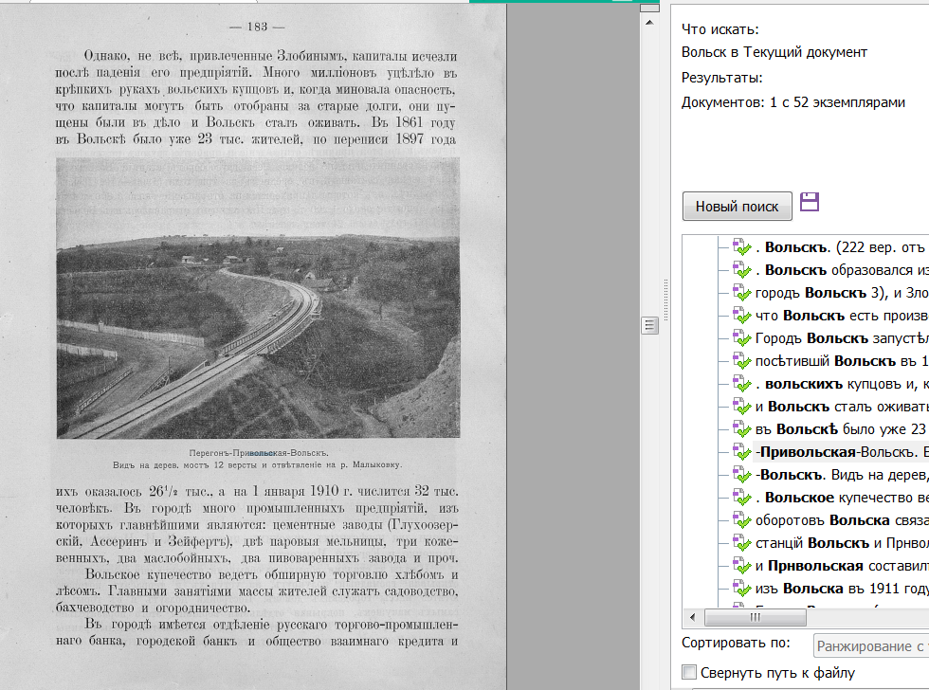Click the 'Вольск в Текущий документ' text
Viewport: 929px width, 690px height.
tap(774, 52)
